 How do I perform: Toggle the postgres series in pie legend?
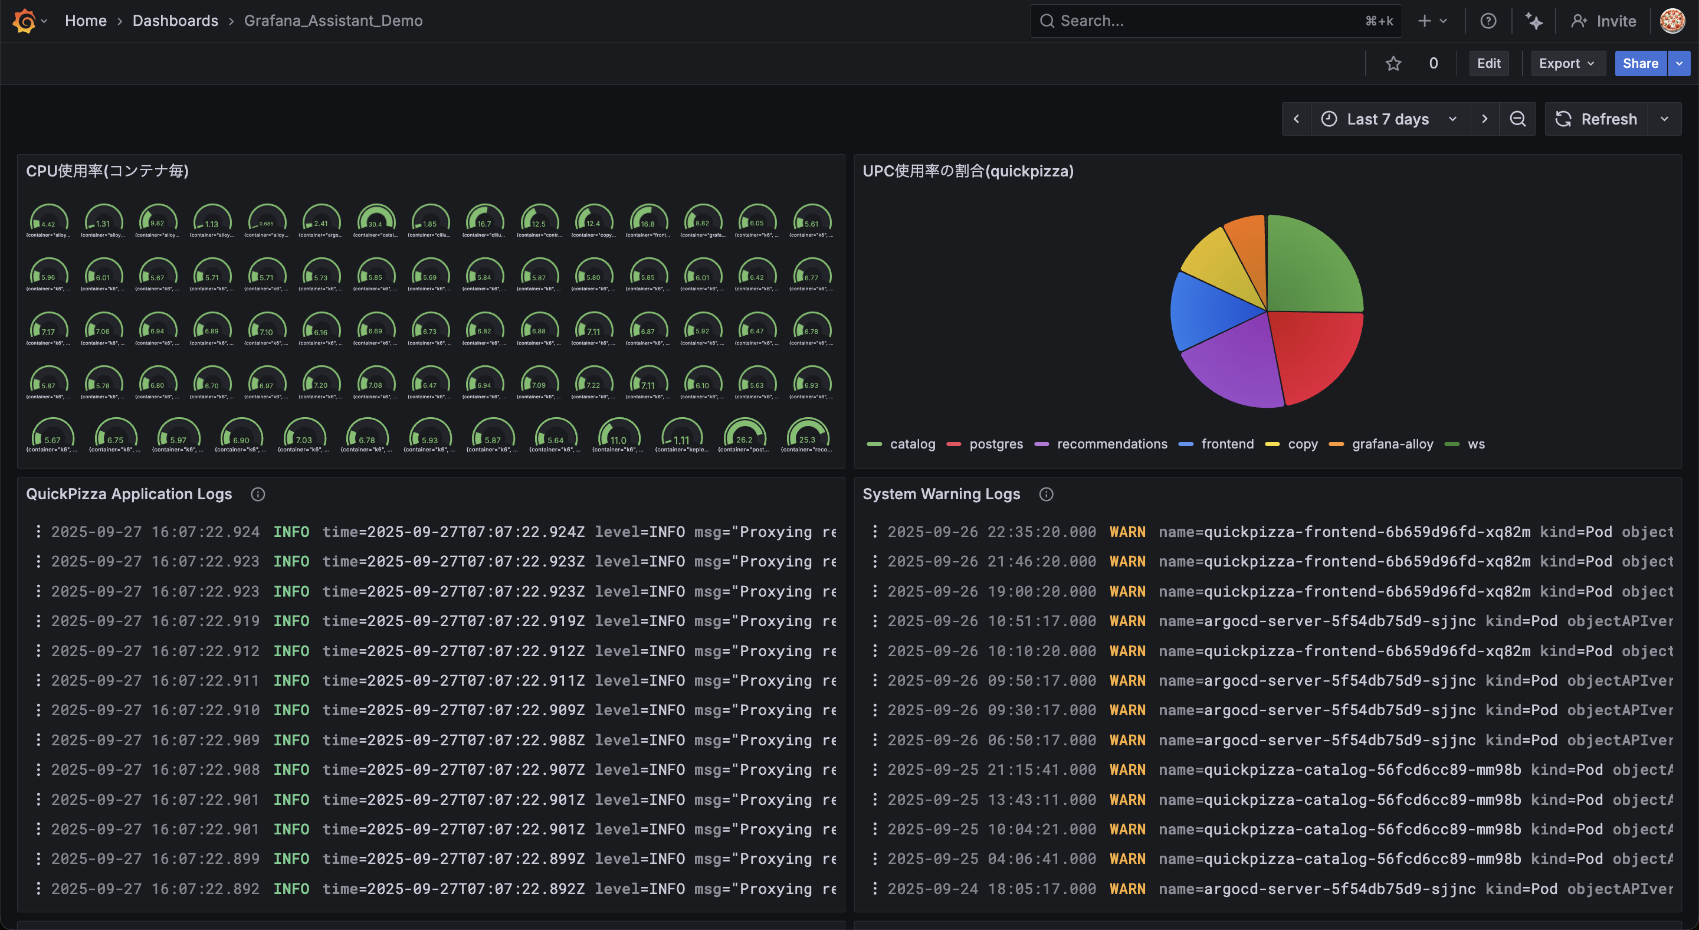click(995, 444)
